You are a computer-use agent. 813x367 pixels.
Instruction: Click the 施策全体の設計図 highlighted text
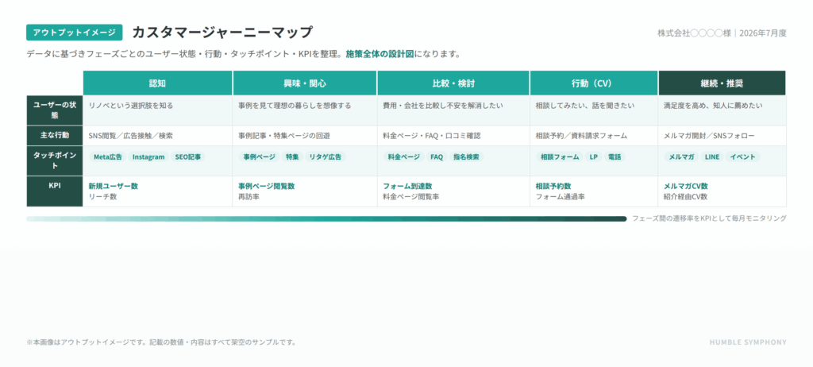pos(380,54)
